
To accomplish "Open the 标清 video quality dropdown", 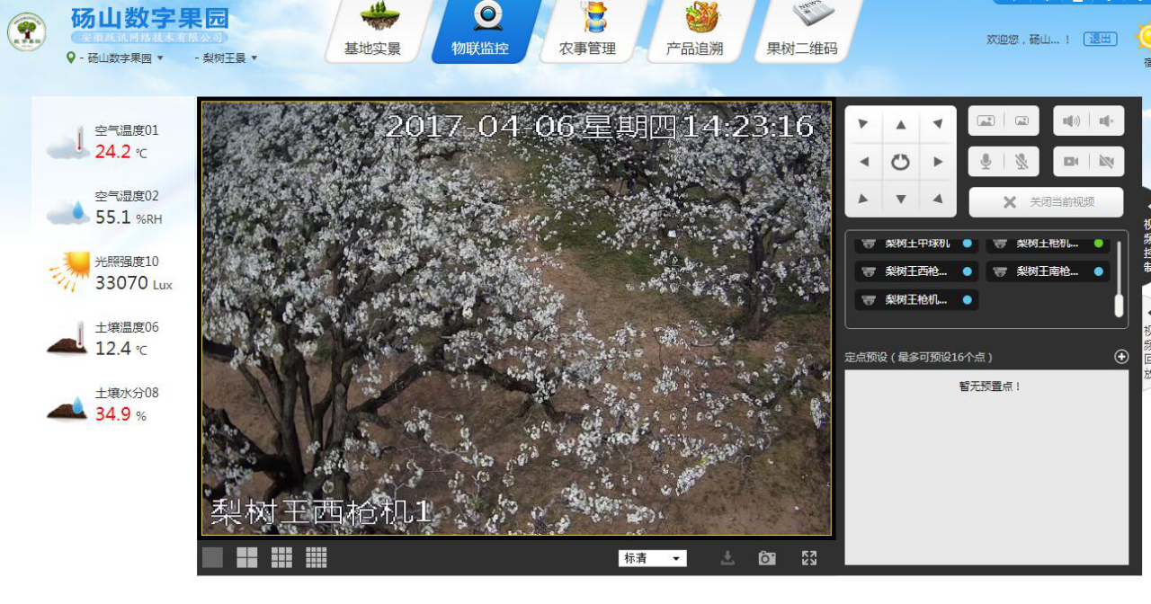I will tap(653, 557).
